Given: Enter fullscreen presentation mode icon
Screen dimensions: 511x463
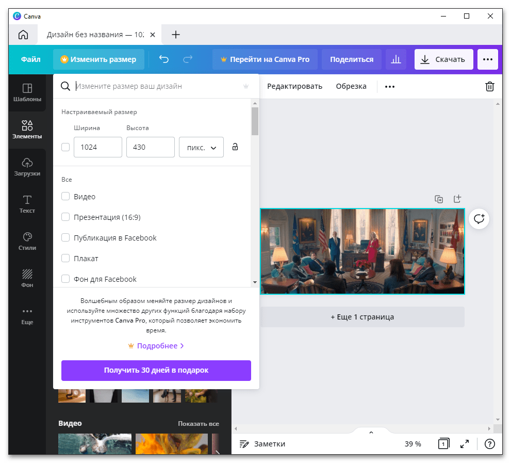Looking at the screenshot, I should tap(465, 444).
